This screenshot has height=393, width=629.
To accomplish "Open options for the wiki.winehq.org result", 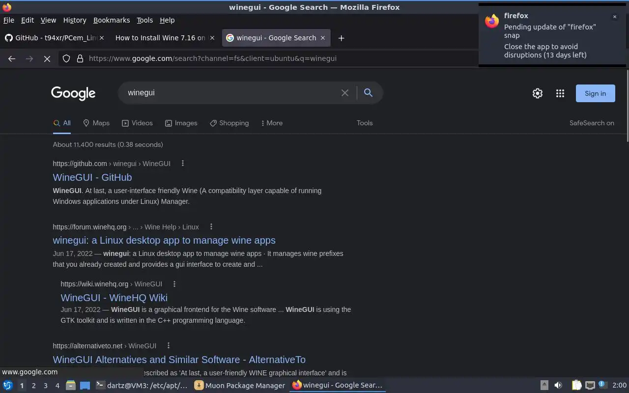I will (174, 284).
